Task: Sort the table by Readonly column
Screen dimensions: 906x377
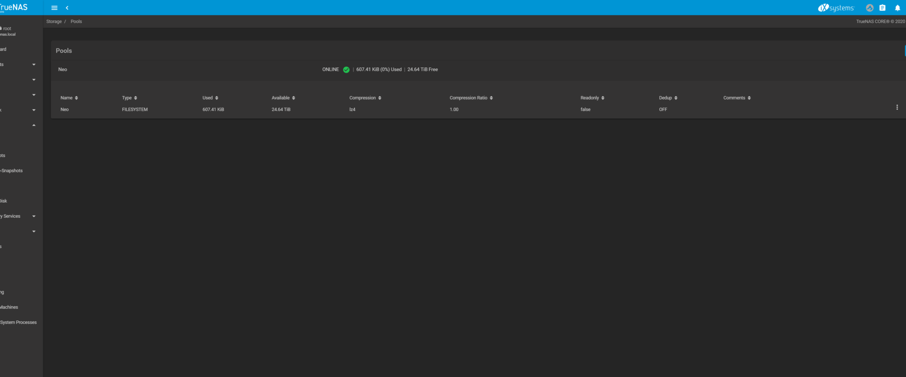Action: [592, 98]
